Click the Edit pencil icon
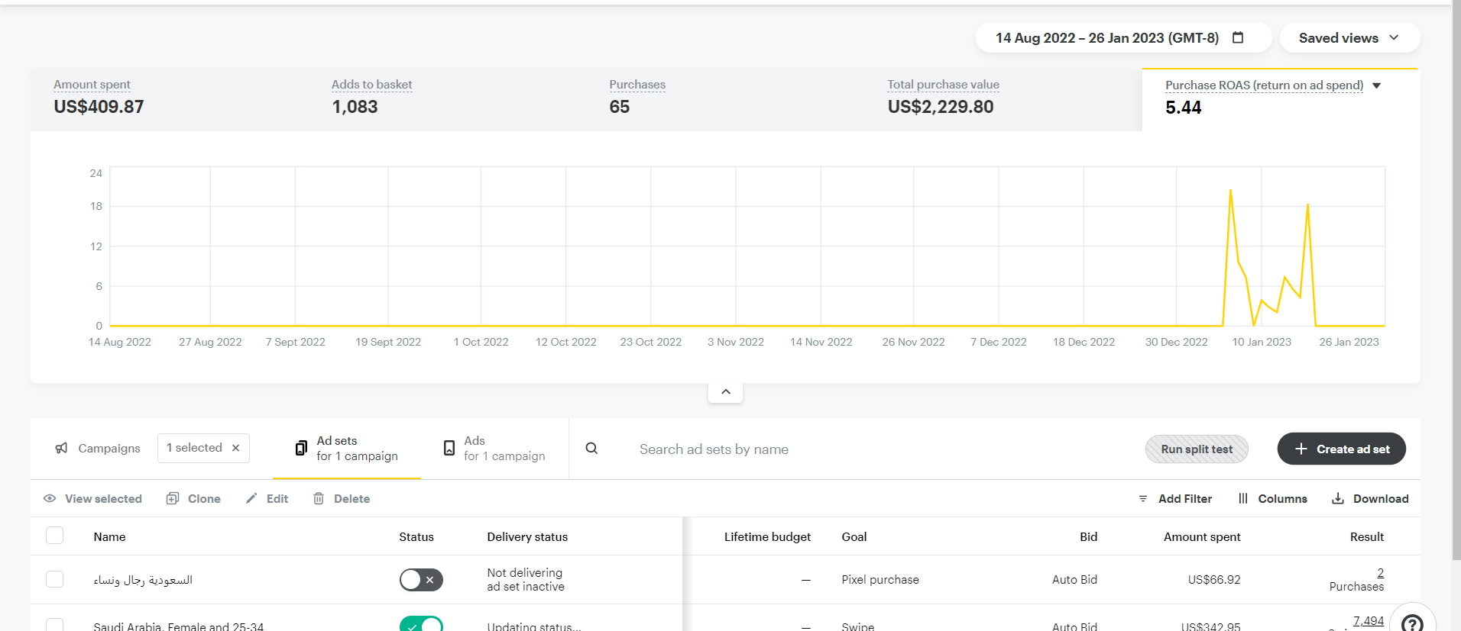Viewport: 1461px width, 631px height. 251,498
